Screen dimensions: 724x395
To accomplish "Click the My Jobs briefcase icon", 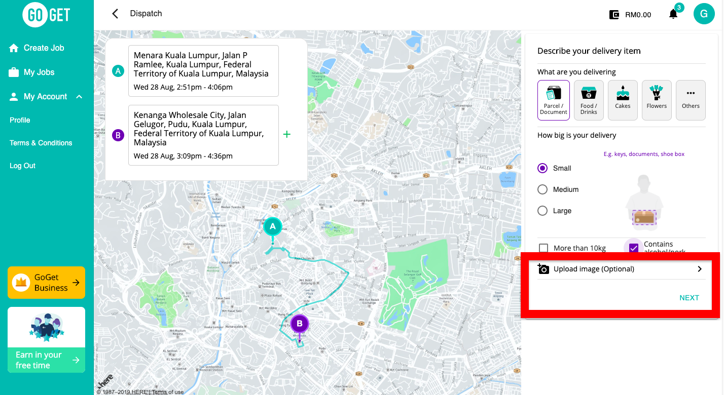I will pos(14,72).
